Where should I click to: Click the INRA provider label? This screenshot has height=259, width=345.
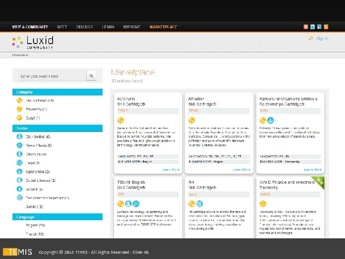(x=264, y=111)
